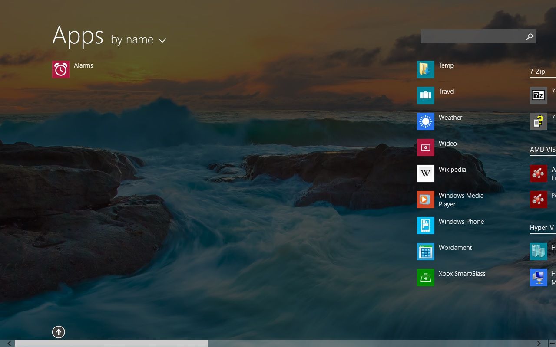This screenshot has height=347, width=556.
Task: Click horizontal scrollbar right arrow
Action: (539, 344)
